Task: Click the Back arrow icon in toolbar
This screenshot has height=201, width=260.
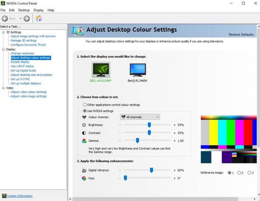Action: click(5, 18)
